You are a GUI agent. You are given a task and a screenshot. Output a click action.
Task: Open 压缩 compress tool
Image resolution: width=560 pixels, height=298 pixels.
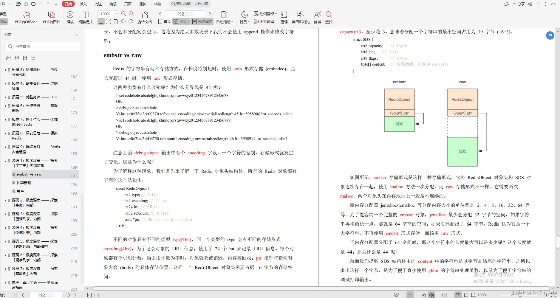coord(284,17)
